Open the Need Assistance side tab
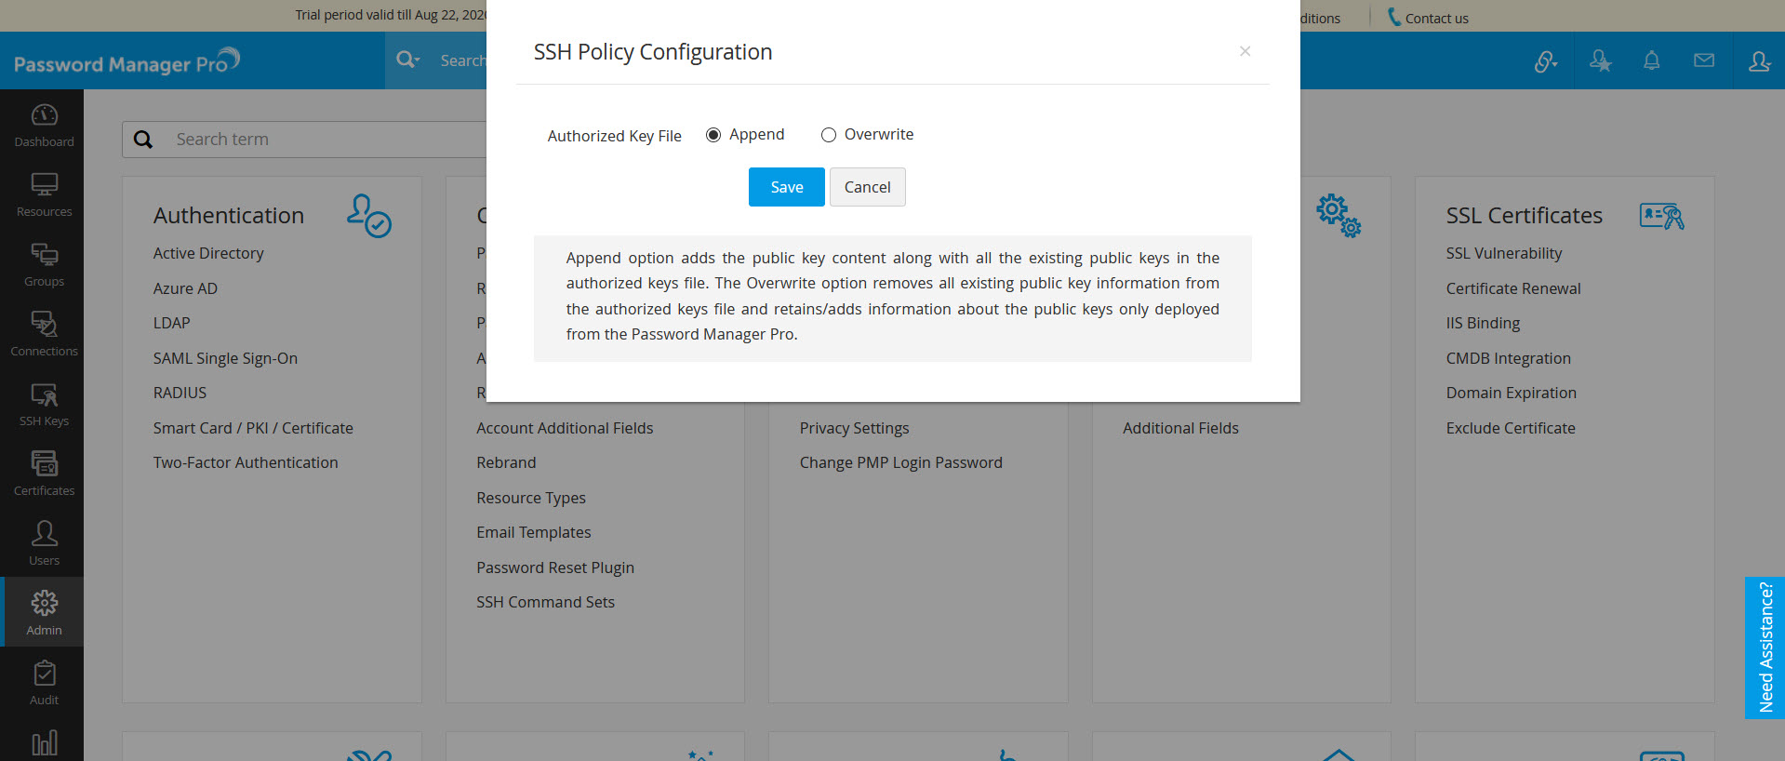The width and height of the screenshot is (1785, 761). 1765,648
